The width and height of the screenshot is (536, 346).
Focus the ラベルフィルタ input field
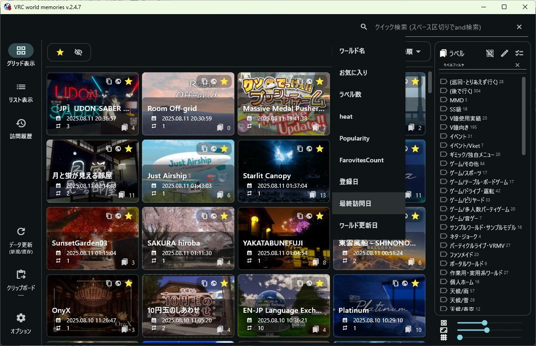click(x=478, y=65)
